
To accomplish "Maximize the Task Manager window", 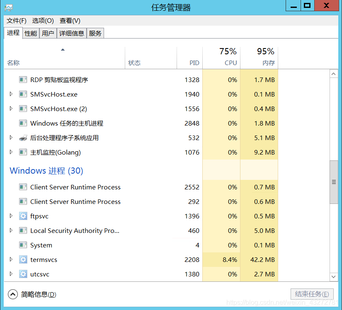I will (308, 6).
